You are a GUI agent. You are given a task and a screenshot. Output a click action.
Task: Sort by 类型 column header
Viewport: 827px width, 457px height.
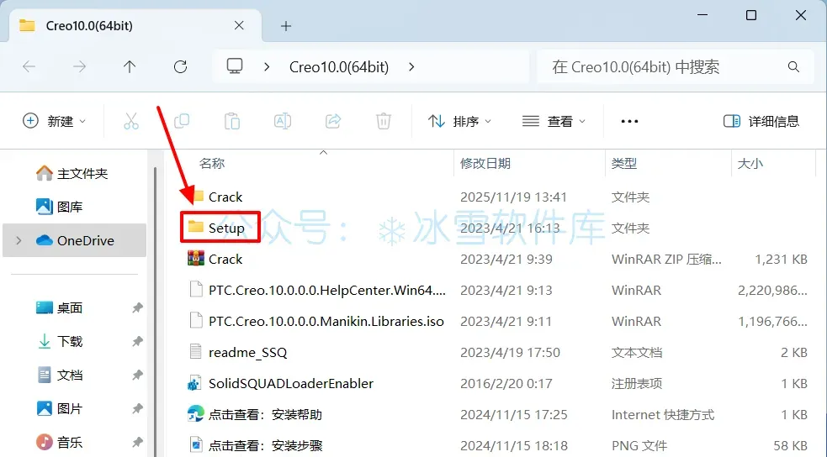[x=624, y=163]
